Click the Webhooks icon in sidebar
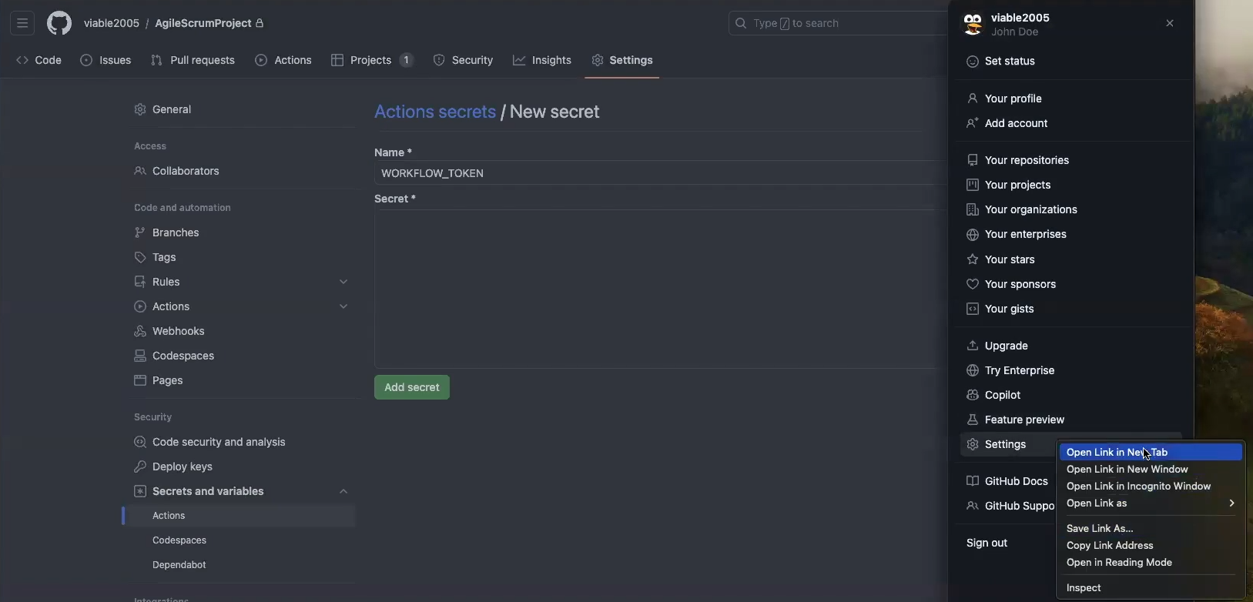This screenshot has height=602, width=1253. [140, 331]
